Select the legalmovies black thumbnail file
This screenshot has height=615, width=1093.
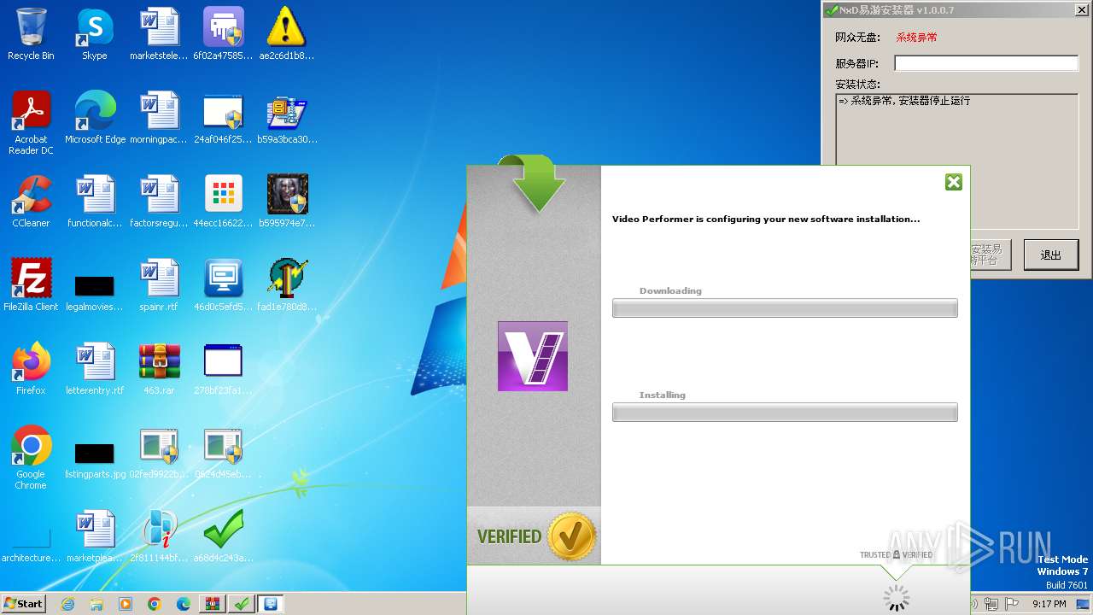point(95,290)
